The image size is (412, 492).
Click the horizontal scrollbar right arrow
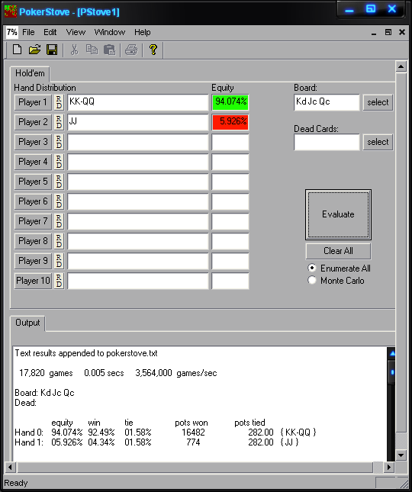pos(389,468)
